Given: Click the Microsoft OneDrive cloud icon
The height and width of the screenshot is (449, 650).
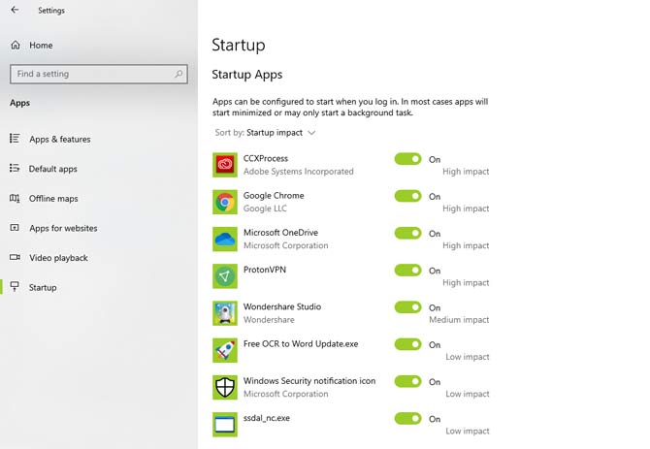Looking at the screenshot, I should pyautogui.click(x=225, y=239).
